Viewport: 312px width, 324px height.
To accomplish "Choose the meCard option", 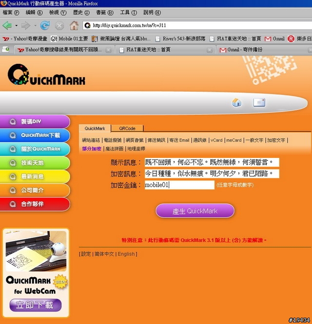I will 234,140.
